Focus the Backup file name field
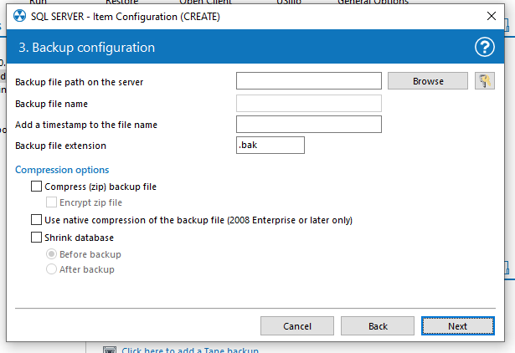Image resolution: width=515 pixels, height=353 pixels. 308,104
